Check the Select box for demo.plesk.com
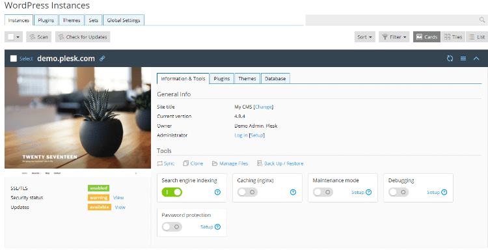The image size is (488, 250). pos(14,59)
